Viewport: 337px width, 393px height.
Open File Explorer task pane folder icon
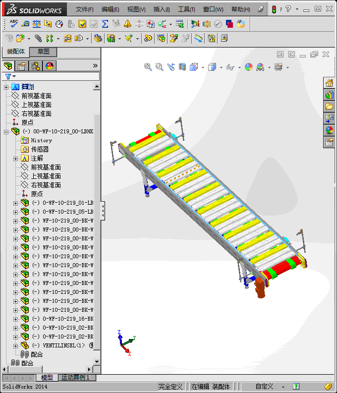329,107
